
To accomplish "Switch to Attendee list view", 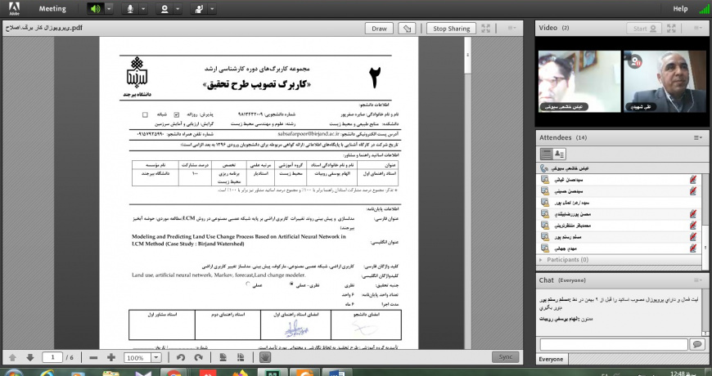I will [547, 154].
